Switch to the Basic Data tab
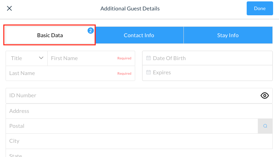This screenshot has height=157, width=279. pos(50,35)
